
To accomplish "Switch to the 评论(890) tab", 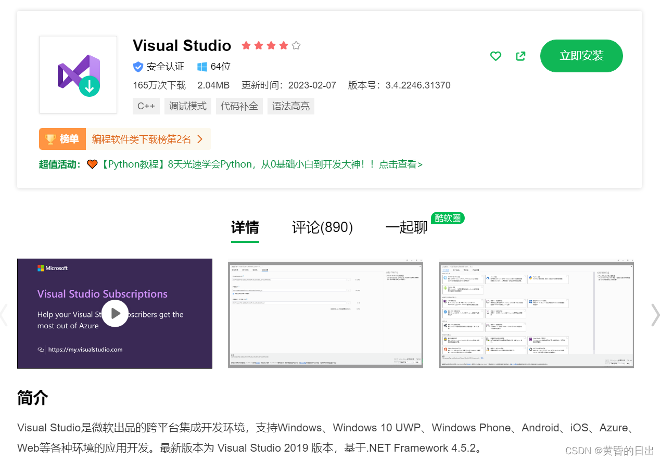I will click(x=322, y=227).
